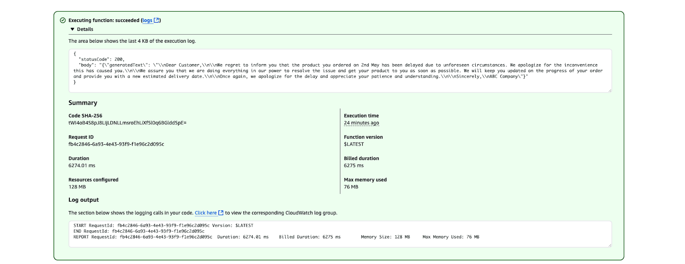685x264 pixels.
Task: Click the Request ID value in Summary
Action: pos(116,144)
